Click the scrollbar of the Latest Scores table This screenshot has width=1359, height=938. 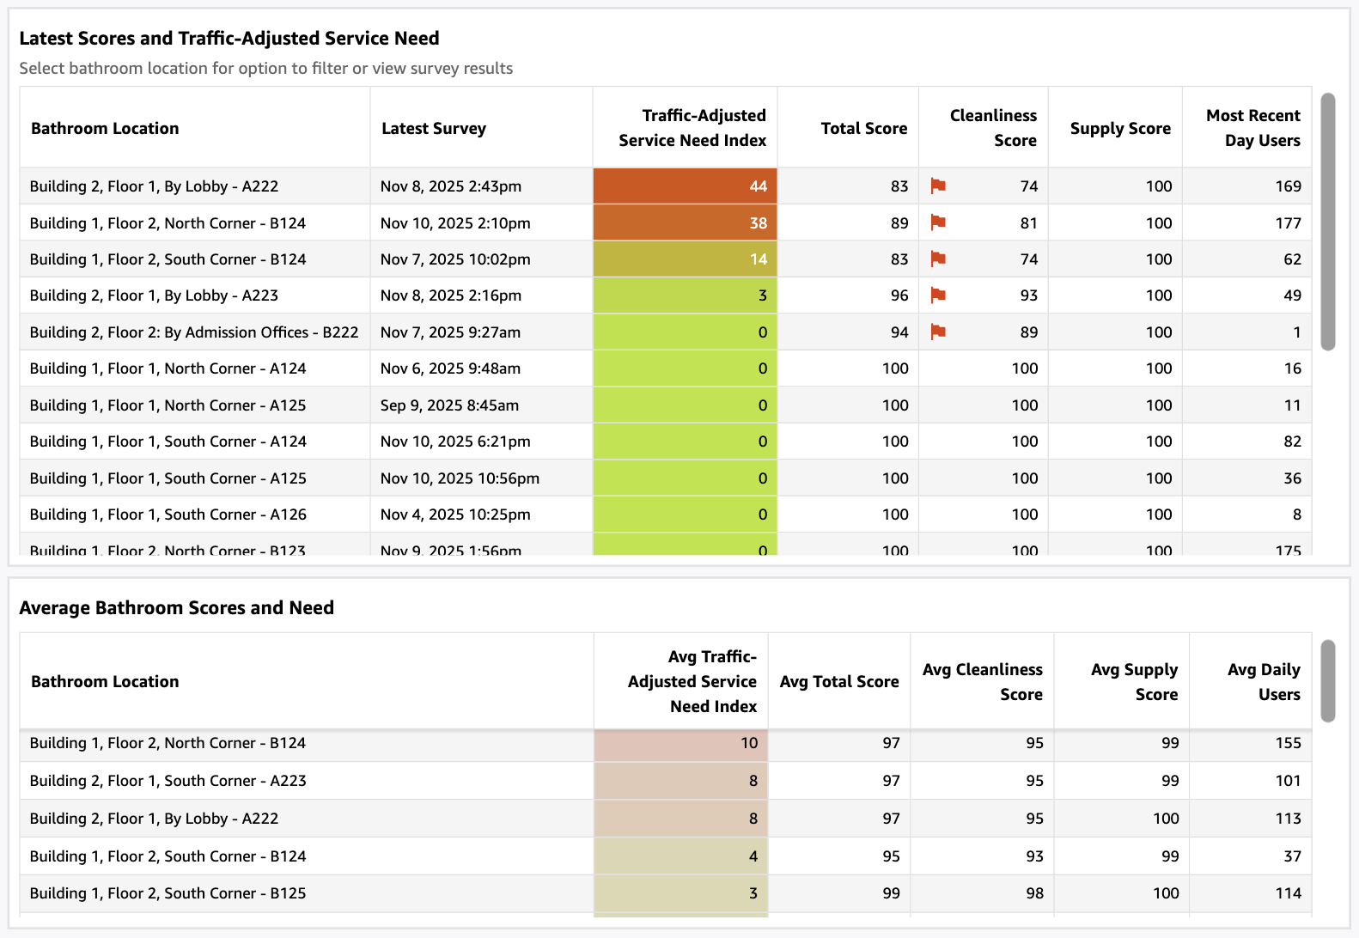tap(1328, 222)
